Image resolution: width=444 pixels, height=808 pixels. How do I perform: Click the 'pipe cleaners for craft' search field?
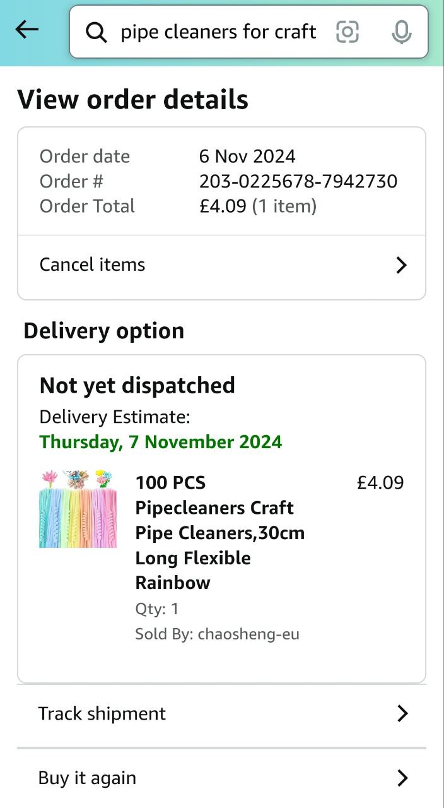218,32
